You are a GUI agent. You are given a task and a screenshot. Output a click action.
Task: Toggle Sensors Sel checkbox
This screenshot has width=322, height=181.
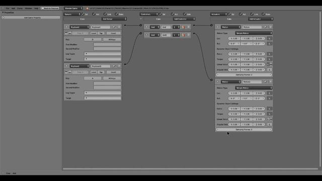tap(83, 14)
